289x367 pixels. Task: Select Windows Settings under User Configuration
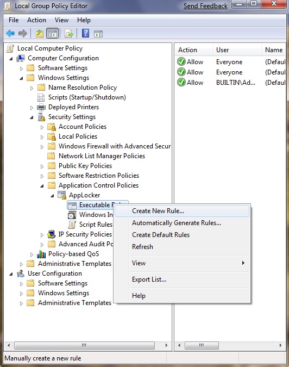[x=64, y=293]
